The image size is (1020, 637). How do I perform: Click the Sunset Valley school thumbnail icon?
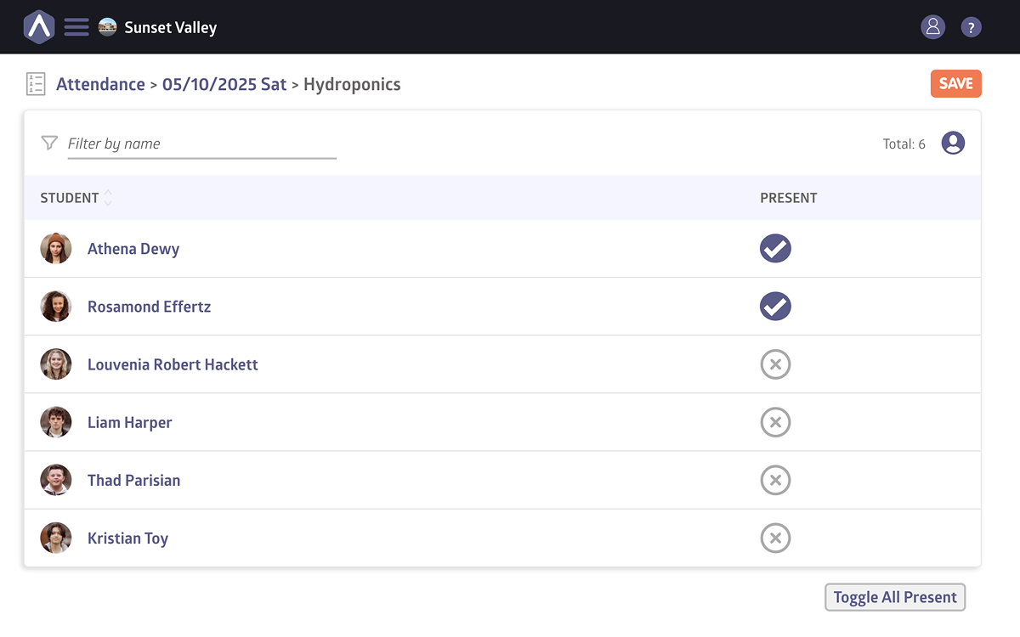[107, 27]
